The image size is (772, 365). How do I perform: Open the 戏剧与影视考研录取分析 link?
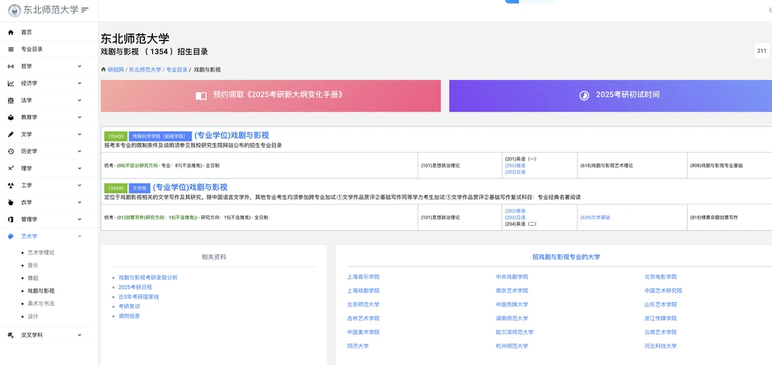click(148, 277)
